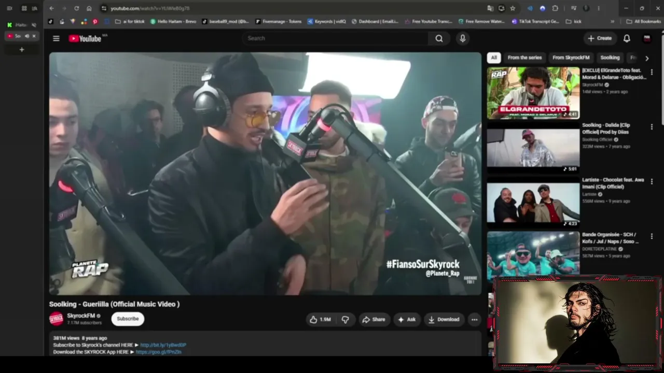
Task: Collapse the vertical tabs sidebar
Action: pos(9,8)
